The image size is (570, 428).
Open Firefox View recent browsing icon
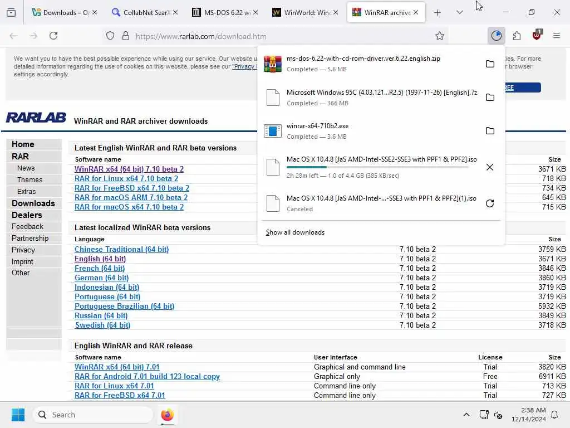click(x=11, y=13)
